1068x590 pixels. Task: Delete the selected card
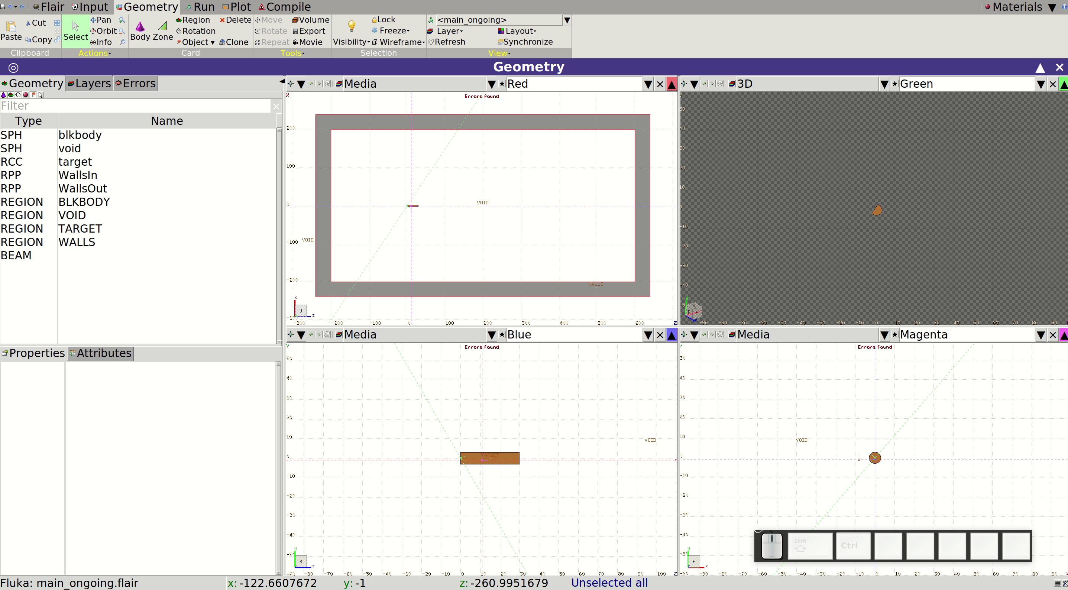[x=235, y=20]
